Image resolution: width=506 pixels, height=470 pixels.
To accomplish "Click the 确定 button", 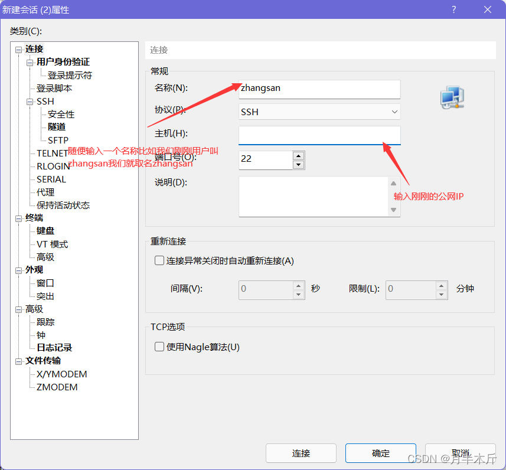I will (x=380, y=453).
